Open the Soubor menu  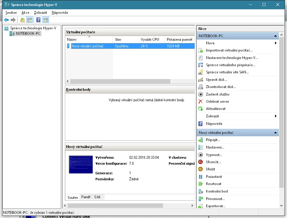pyautogui.click(x=11, y=13)
